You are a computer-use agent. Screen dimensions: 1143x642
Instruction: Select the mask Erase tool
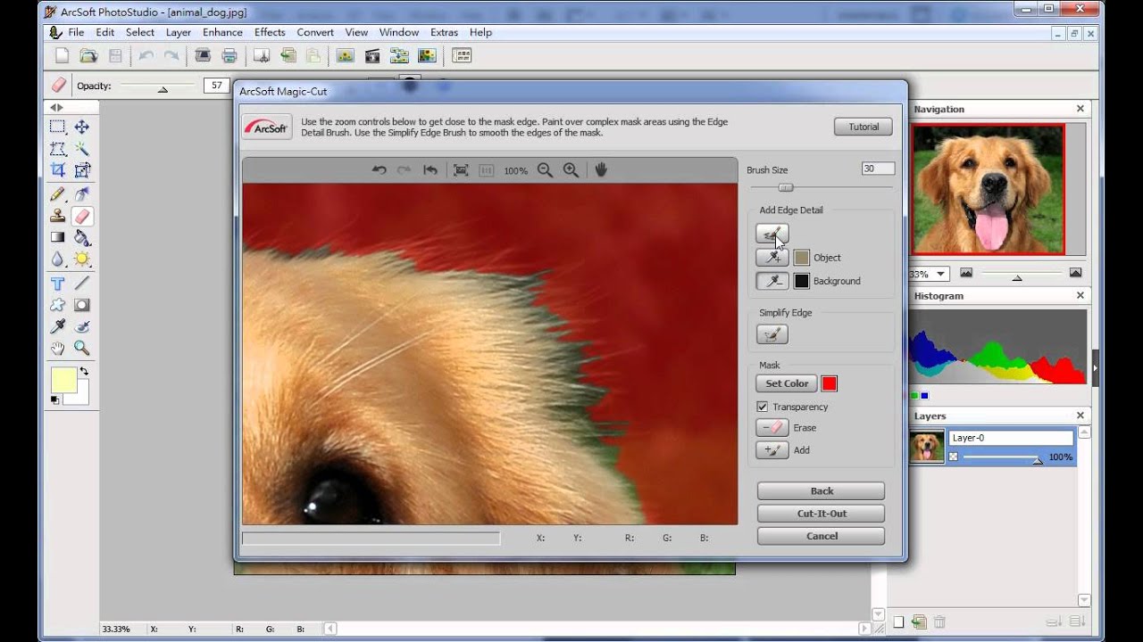click(772, 427)
